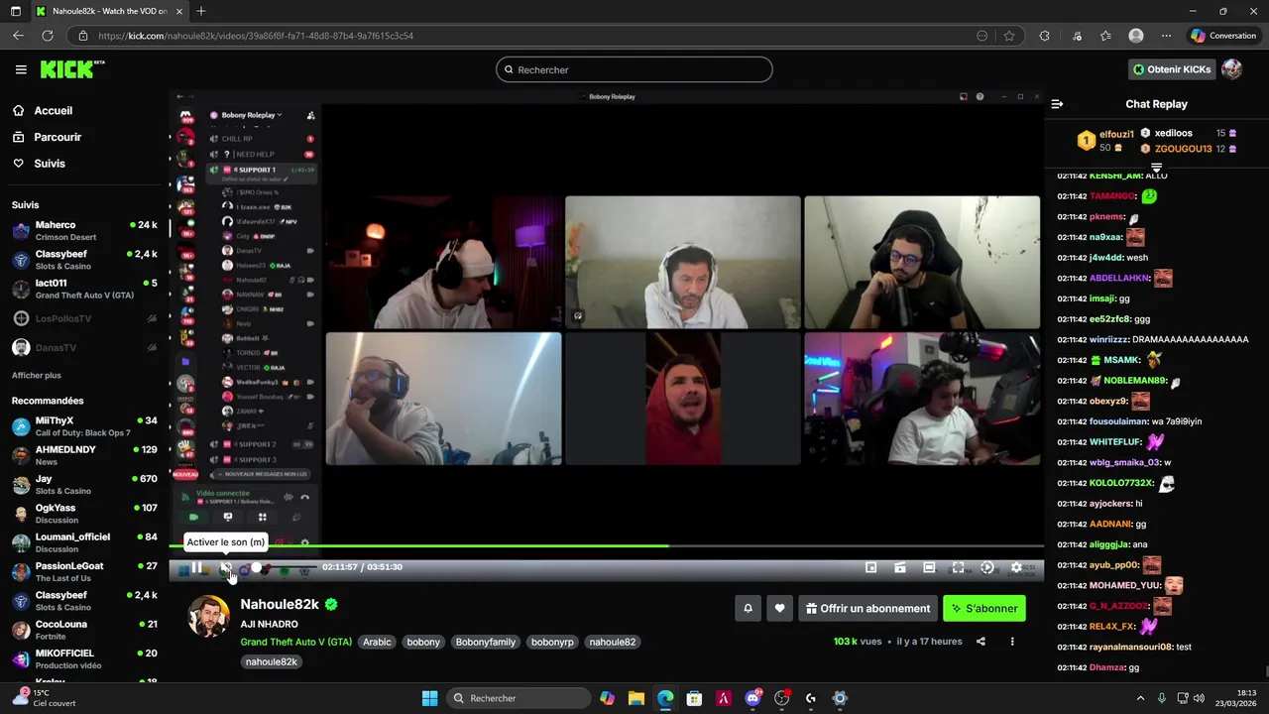The image size is (1269, 714).
Task: Select the Bobonyfamily tag
Action: tap(486, 642)
